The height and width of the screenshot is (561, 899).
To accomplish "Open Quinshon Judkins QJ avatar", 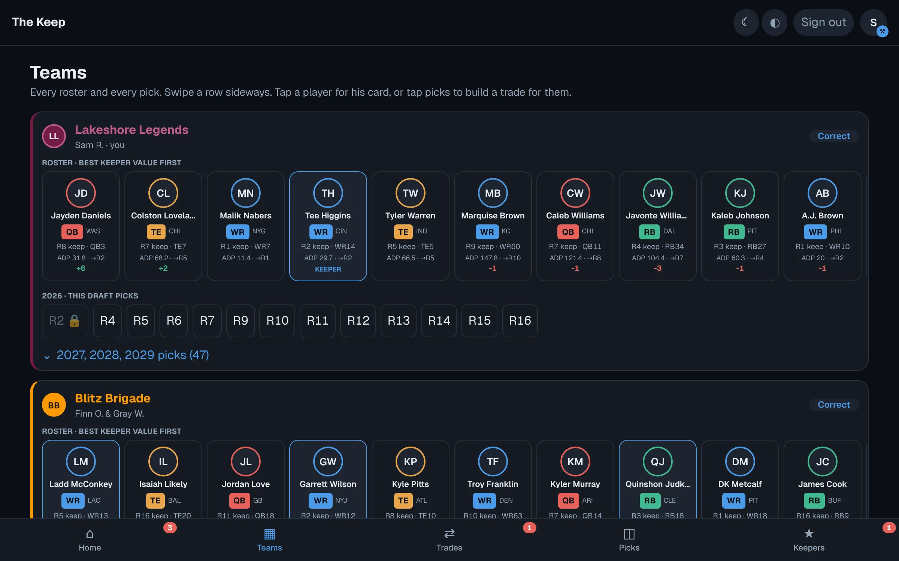I will pos(658,462).
